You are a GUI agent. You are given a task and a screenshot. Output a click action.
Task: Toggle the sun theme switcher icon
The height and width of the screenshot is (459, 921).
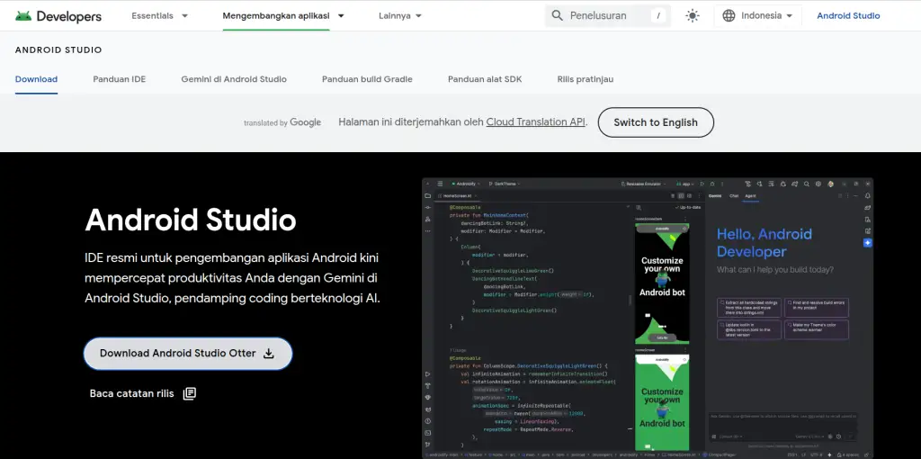[693, 16]
